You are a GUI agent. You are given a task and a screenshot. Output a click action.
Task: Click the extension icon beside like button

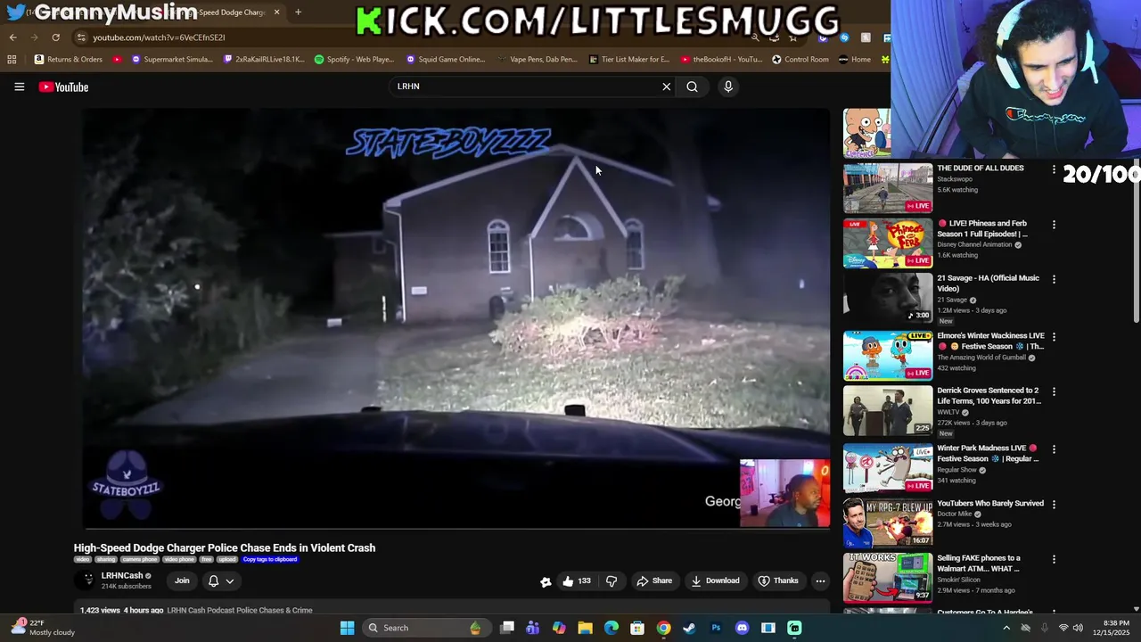click(546, 581)
